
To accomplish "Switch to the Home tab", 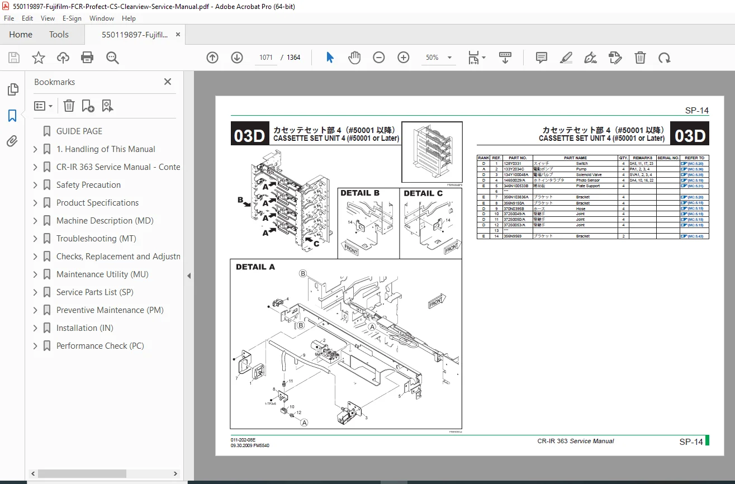I will point(21,35).
